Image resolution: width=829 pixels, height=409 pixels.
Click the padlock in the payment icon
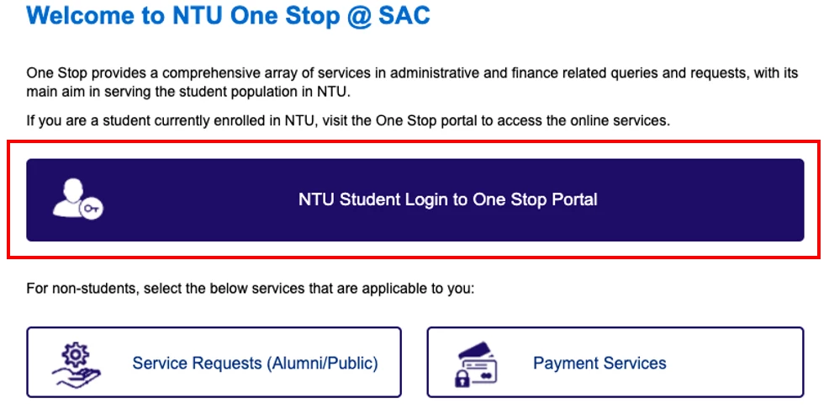464,377
